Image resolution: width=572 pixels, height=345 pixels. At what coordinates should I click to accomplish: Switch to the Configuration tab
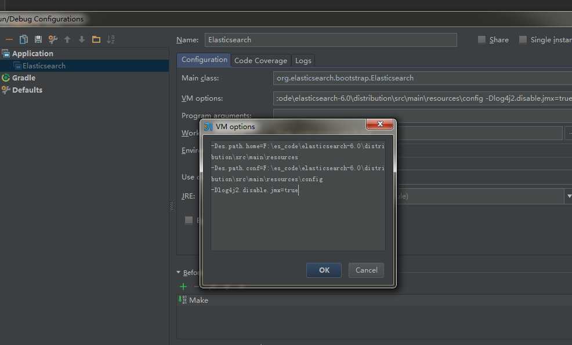pos(204,60)
